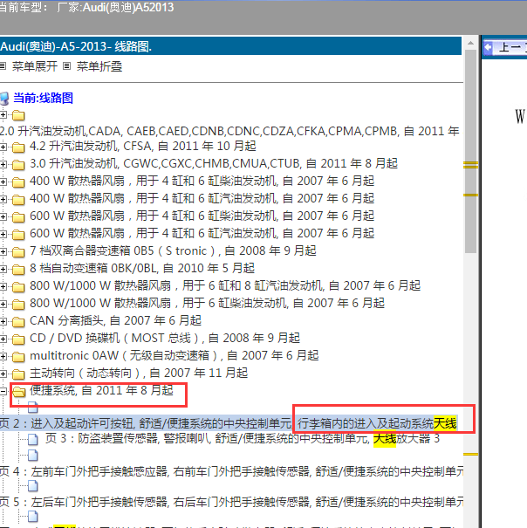Viewport: 527px width, 528px height.
Task: Click the 上一 back arrow button
Action: (x=489, y=47)
